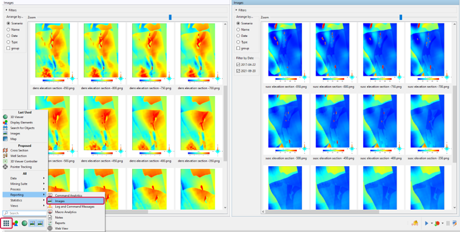This screenshot has width=460, height=232.
Task: Open Command Analytics in Reporting submenu
Action: [75, 195]
